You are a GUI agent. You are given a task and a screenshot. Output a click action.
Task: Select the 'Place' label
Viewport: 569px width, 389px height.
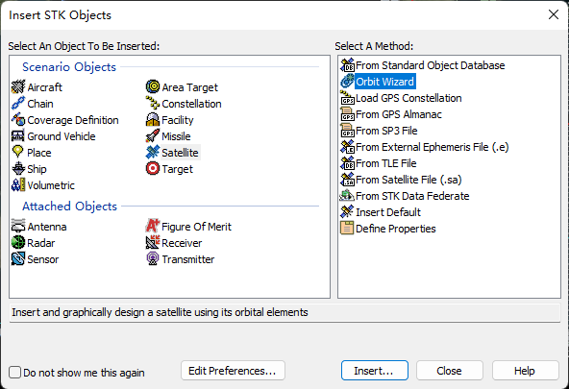(x=39, y=153)
